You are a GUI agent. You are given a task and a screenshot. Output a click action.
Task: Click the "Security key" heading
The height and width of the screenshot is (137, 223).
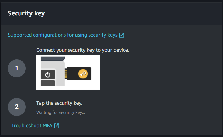coord(26,13)
